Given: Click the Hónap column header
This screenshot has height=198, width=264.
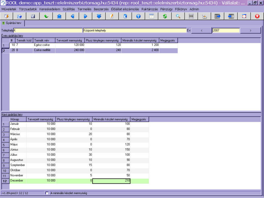Looking at the screenshot, I should pos(18,119).
